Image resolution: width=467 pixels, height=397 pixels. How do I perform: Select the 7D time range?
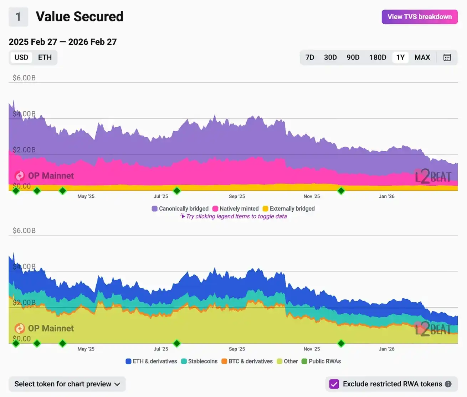point(309,57)
